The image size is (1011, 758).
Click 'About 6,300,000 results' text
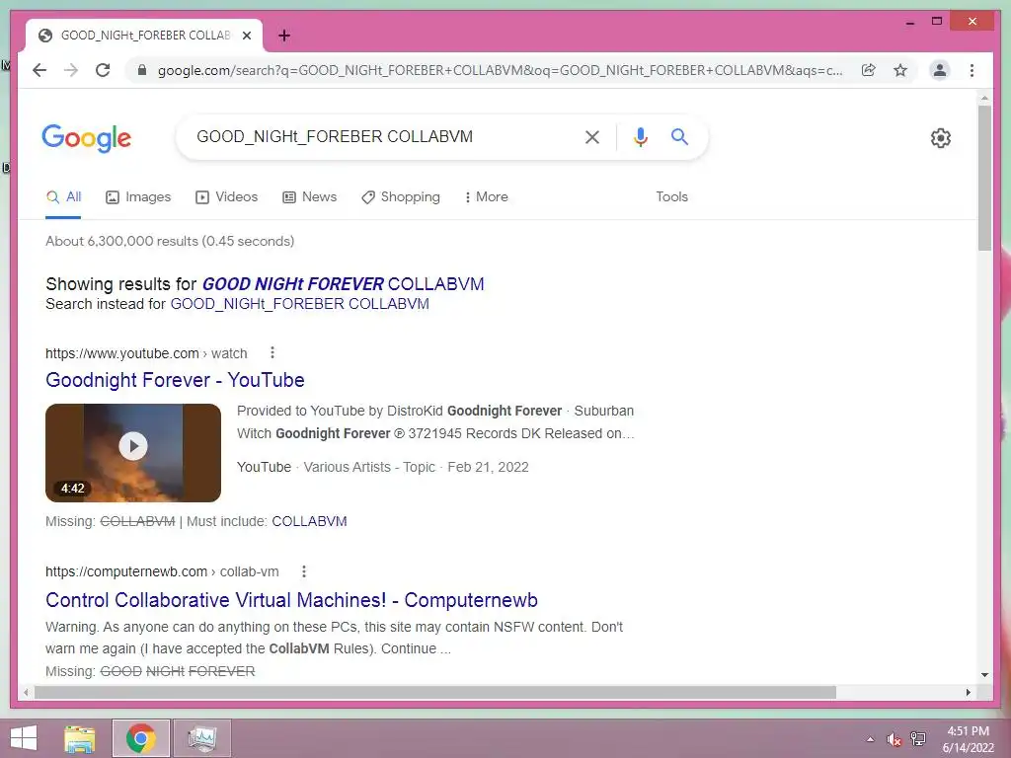point(170,241)
